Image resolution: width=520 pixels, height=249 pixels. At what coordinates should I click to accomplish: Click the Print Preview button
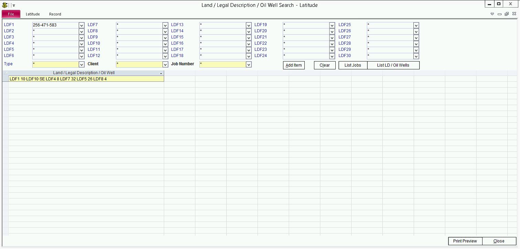465,241
